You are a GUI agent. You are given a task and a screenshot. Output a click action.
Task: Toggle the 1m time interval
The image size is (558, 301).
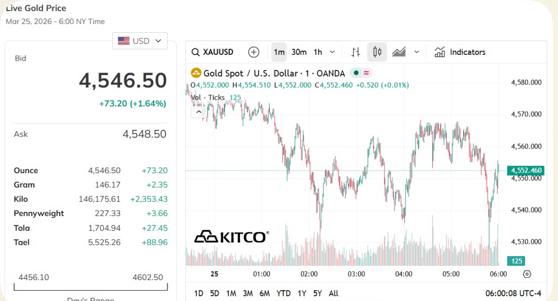[279, 52]
